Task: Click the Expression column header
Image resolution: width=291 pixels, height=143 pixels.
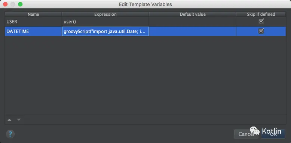Action: (105, 14)
